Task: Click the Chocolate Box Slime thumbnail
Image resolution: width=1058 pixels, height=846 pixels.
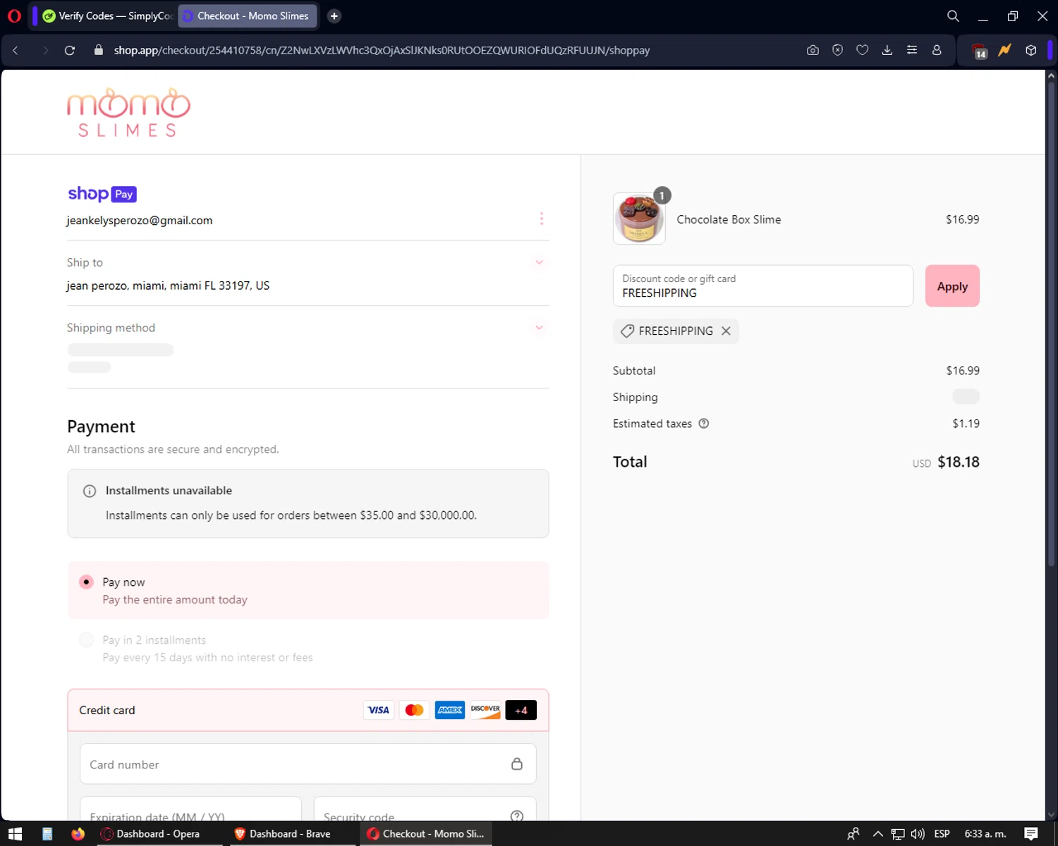Action: [x=639, y=219]
